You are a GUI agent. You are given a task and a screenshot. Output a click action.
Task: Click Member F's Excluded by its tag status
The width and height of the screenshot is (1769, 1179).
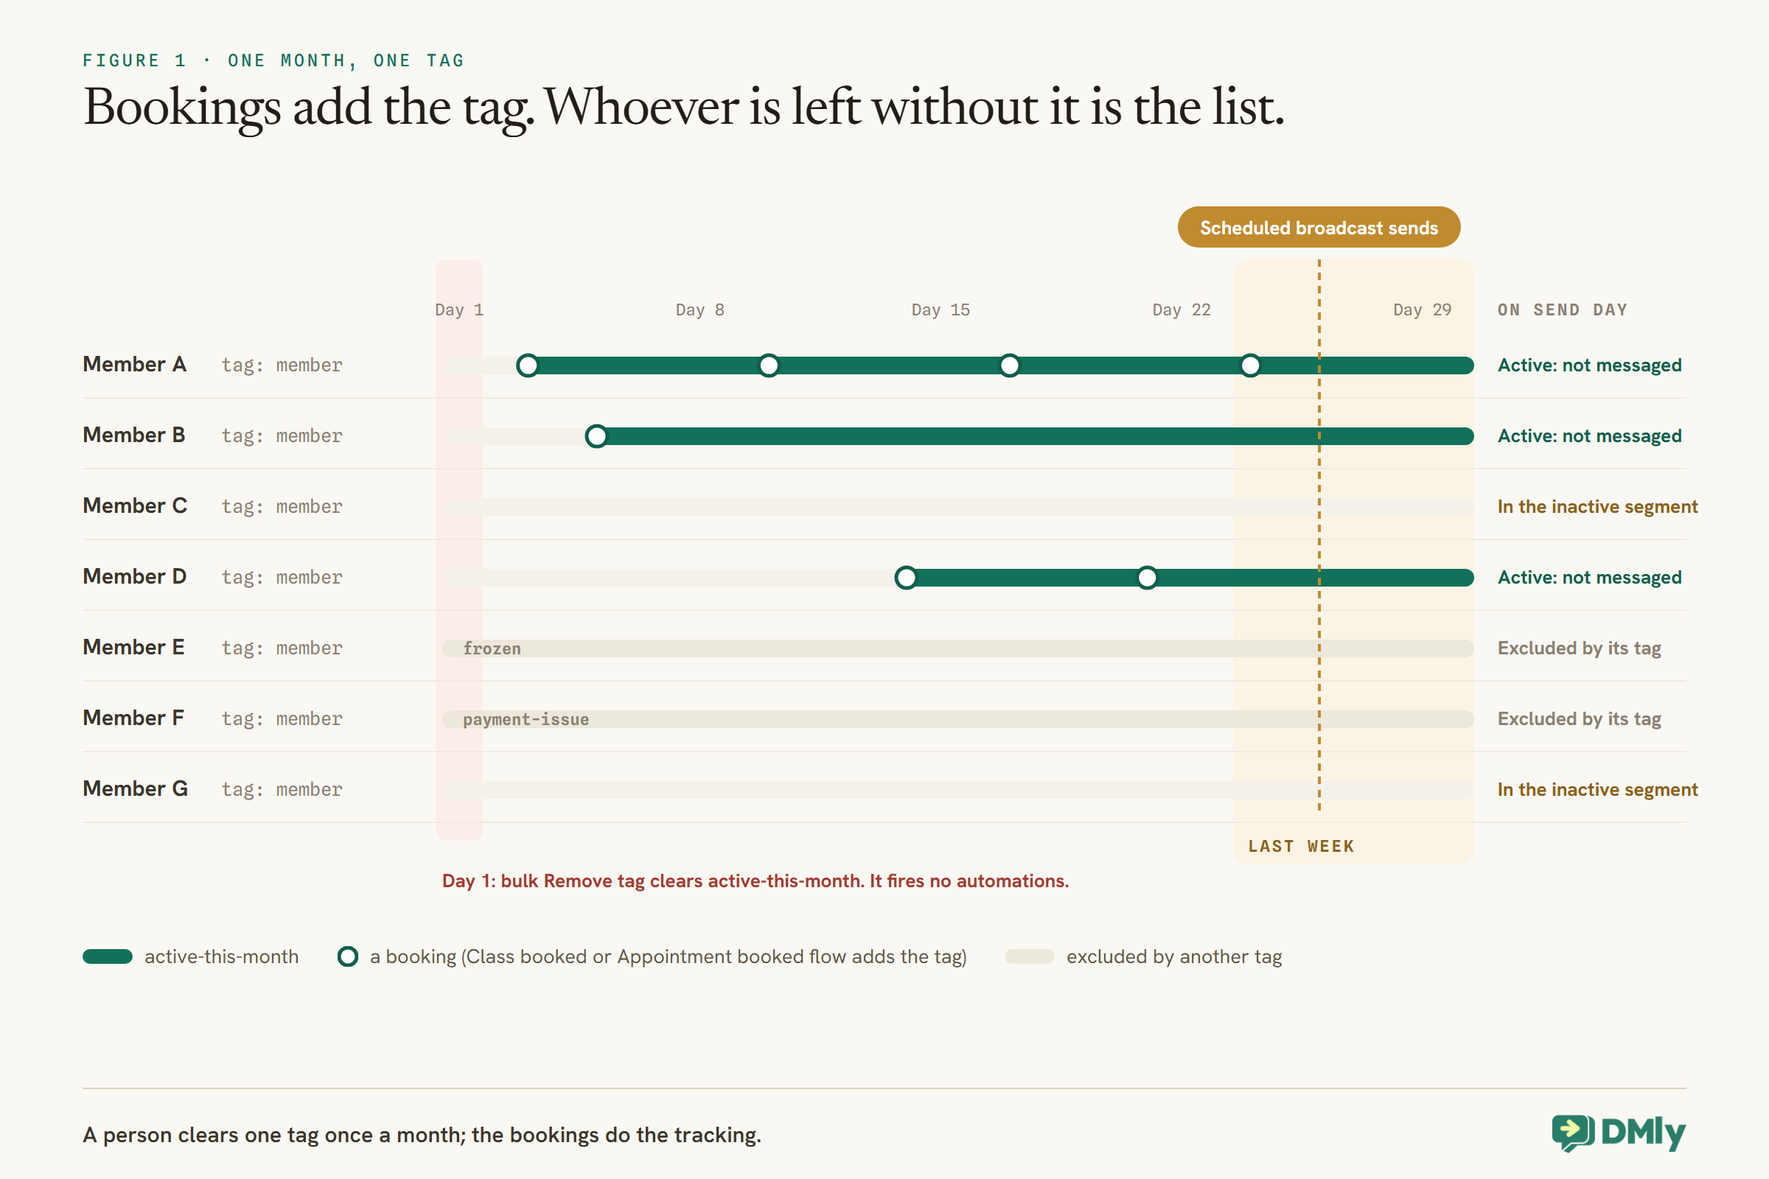1580,719
